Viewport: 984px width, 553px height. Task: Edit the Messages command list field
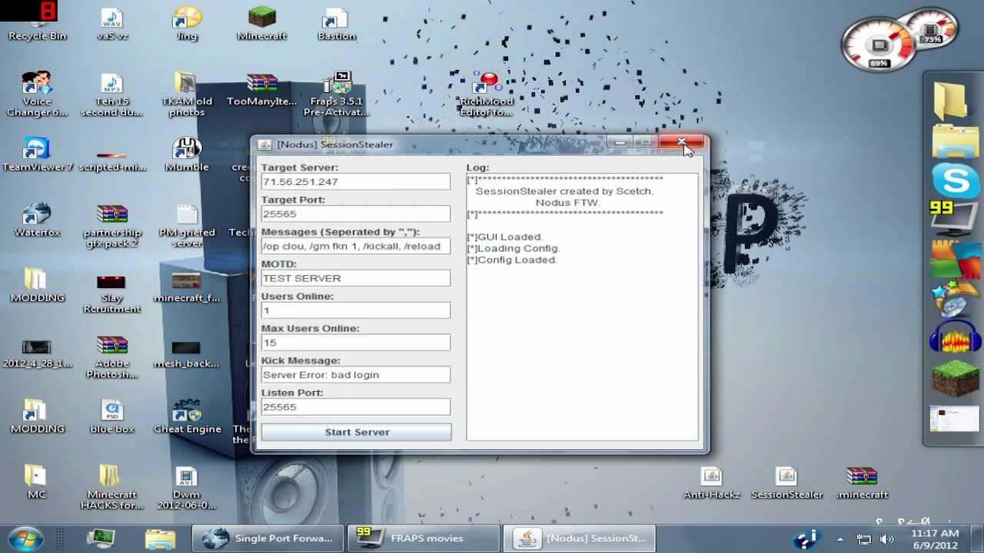coord(356,247)
